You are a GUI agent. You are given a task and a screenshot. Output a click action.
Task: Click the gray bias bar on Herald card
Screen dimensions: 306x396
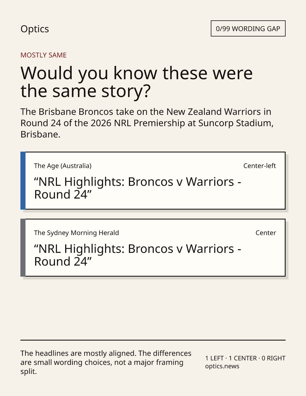(x=23, y=248)
